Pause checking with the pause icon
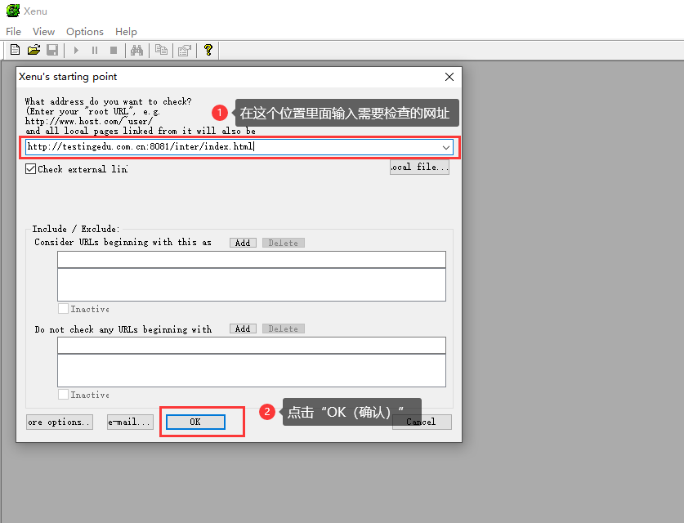Screen dimensions: 684x523 95,50
